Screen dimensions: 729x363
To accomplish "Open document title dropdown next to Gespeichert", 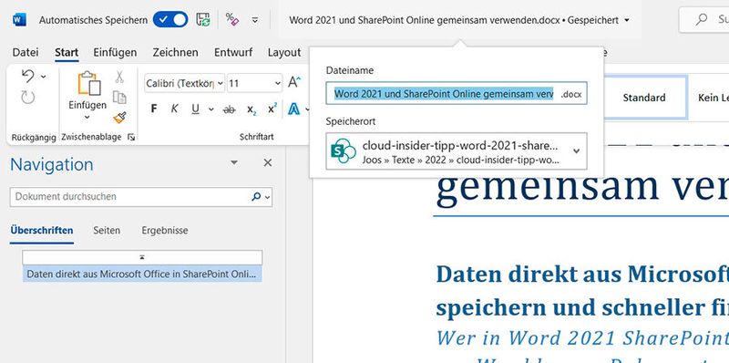I will (x=627, y=20).
